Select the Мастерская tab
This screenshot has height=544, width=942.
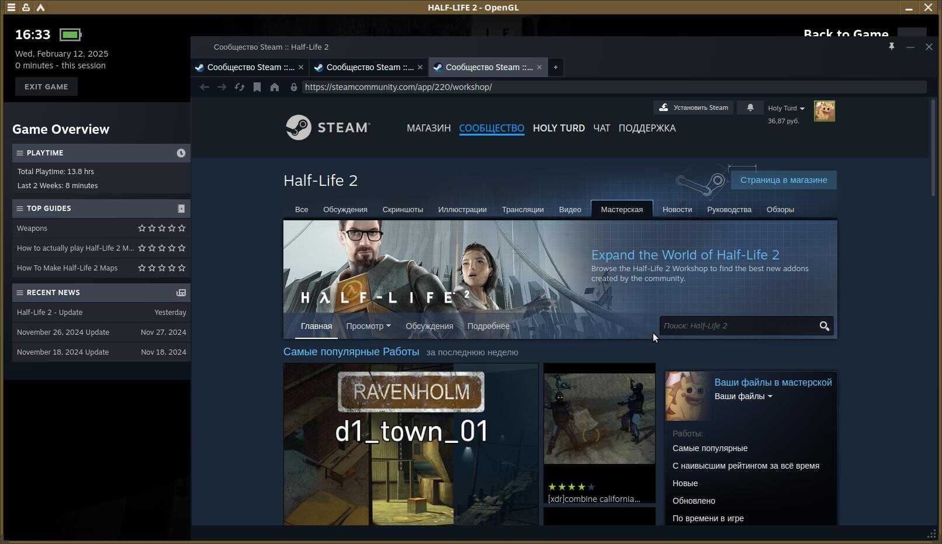point(622,209)
